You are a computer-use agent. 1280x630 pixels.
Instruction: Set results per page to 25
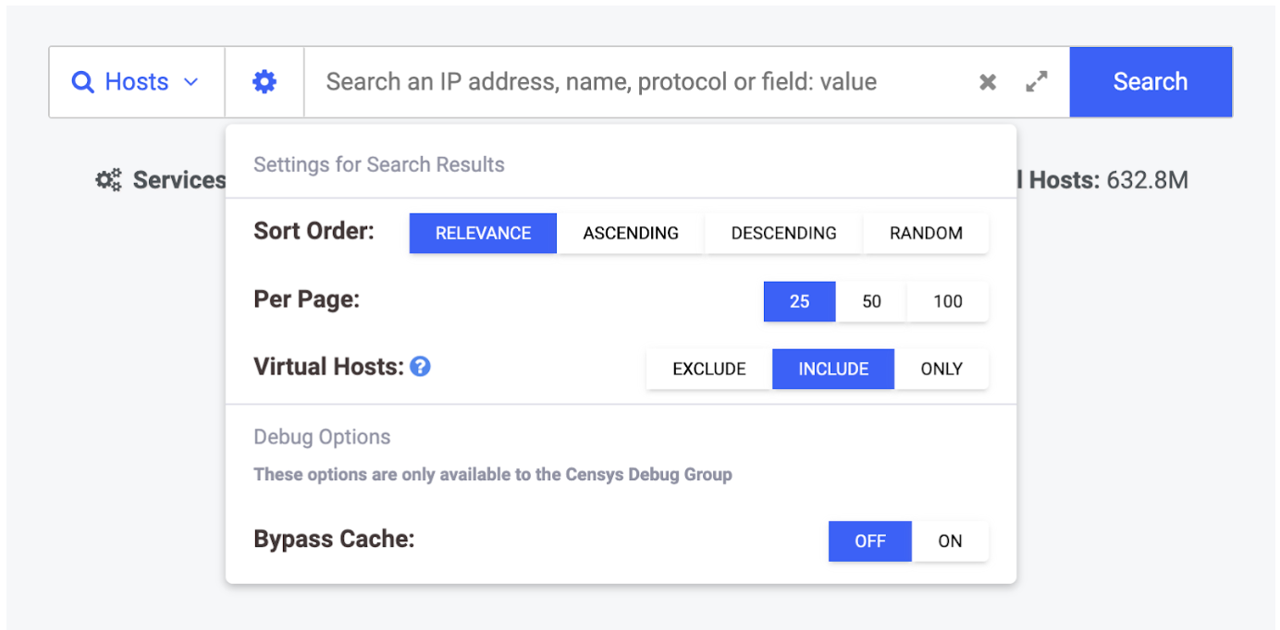point(799,301)
